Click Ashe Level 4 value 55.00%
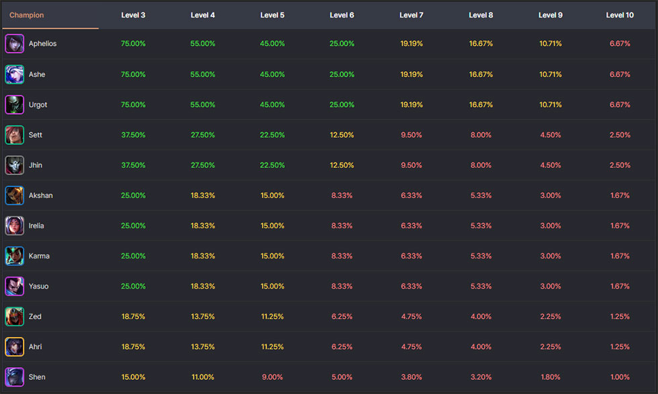 203,75
